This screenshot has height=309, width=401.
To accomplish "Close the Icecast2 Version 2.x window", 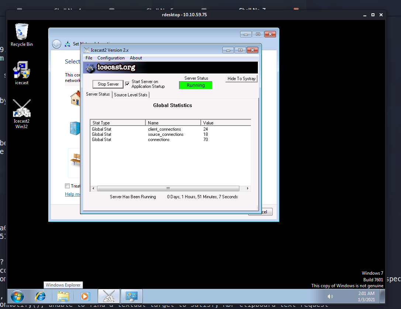I will pyautogui.click(x=252, y=50).
